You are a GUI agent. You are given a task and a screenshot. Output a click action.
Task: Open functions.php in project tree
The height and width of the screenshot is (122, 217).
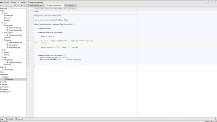pos(8,69)
